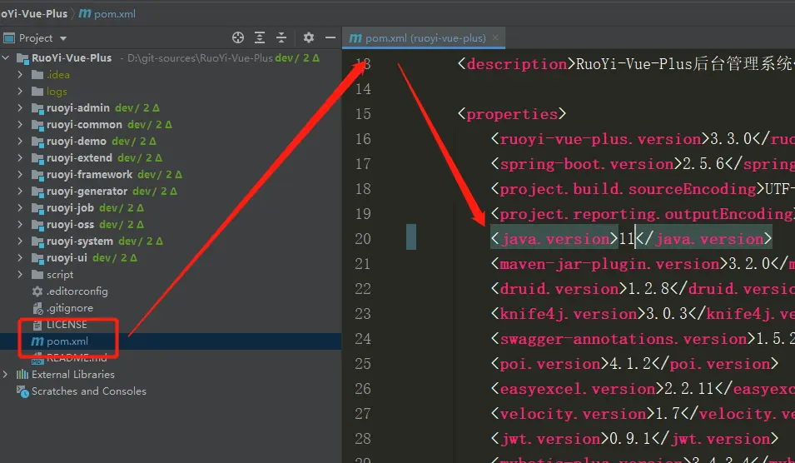Select ruoyi-generator in the project tree
The image size is (795, 463).
(87, 192)
